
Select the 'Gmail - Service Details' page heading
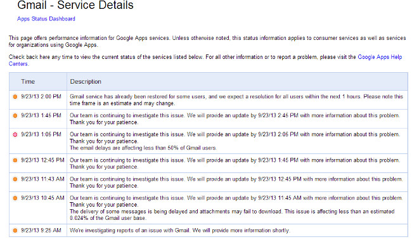click(75, 5)
